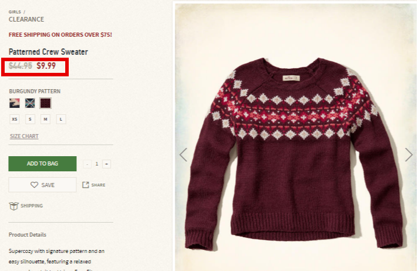Screen dimensions: 417x271
Task: Open the Size Chart link
Action: [24, 136]
